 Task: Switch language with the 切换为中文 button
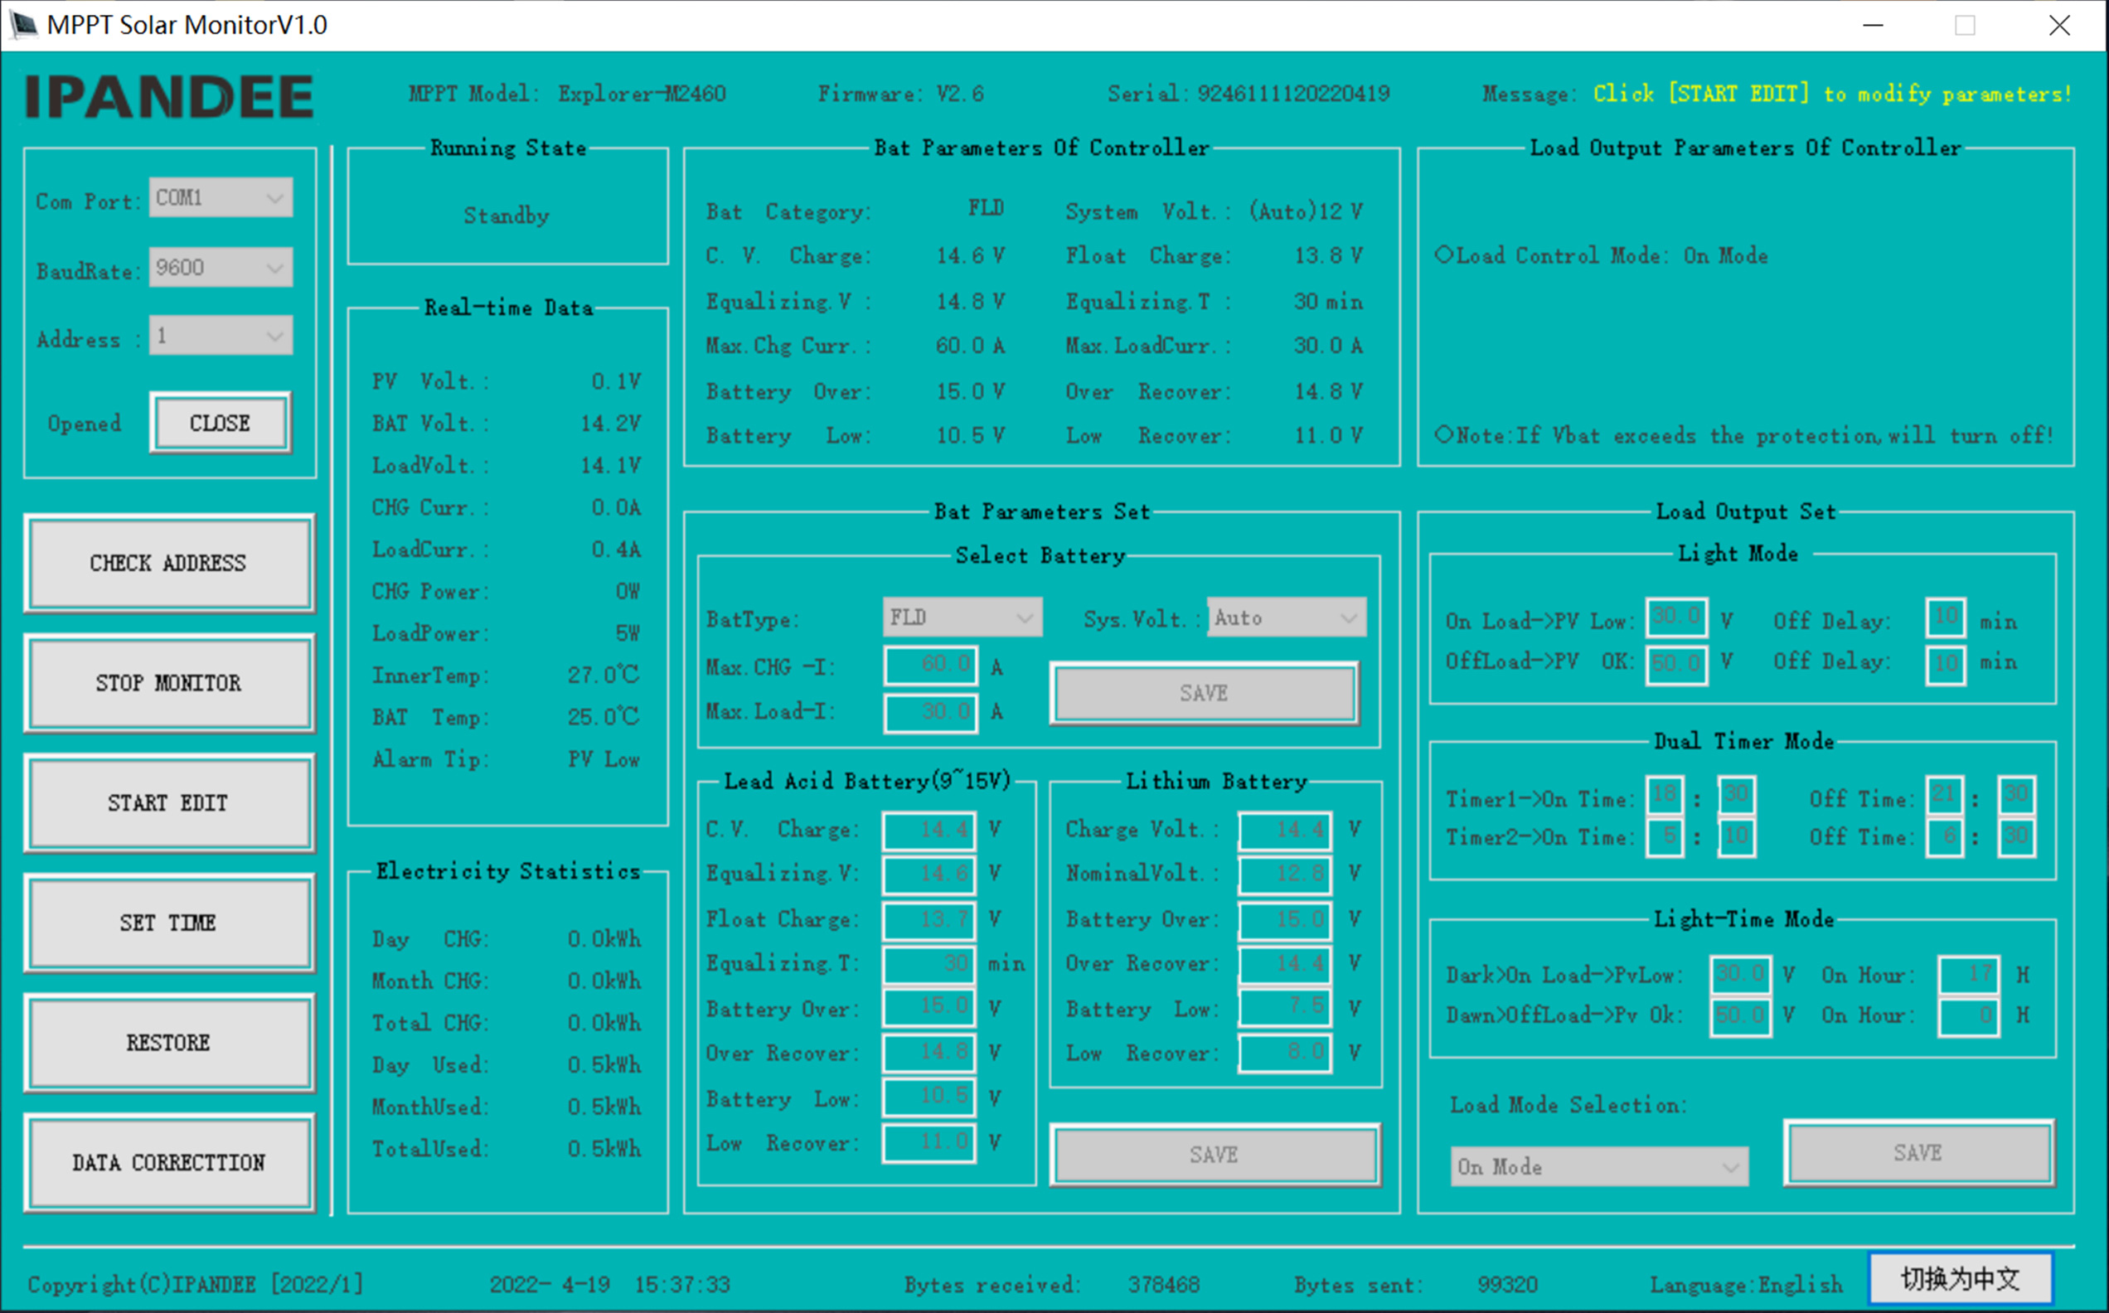tap(1960, 1278)
